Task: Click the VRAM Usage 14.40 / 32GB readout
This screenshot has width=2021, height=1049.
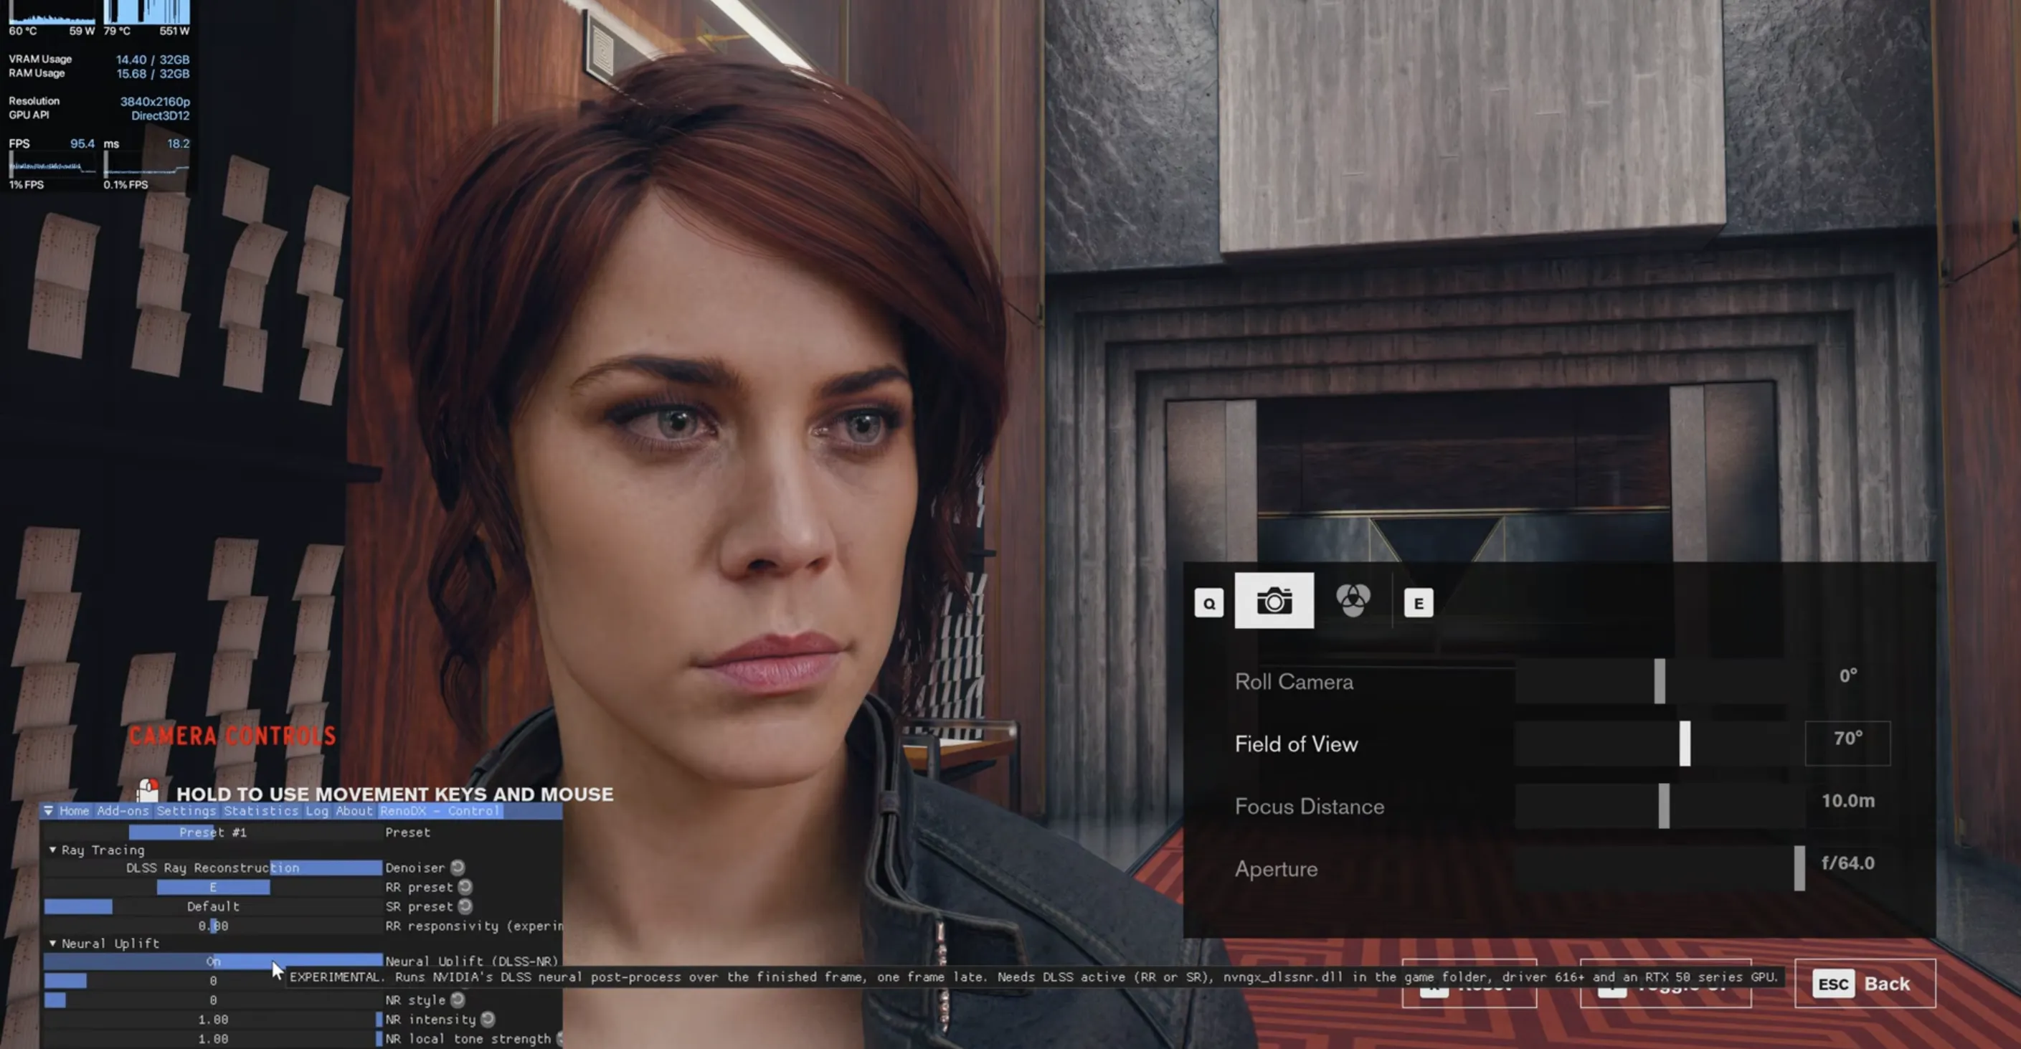Action: pos(99,59)
